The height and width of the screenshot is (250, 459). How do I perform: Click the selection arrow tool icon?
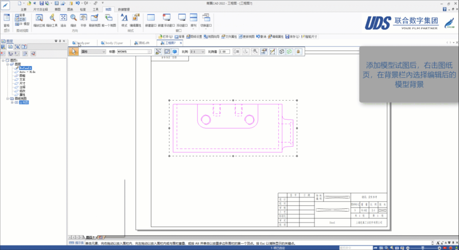pyautogui.click(x=73, y=51)
